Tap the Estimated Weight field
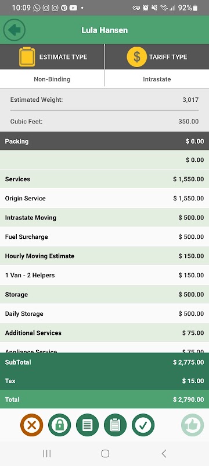 105,100
